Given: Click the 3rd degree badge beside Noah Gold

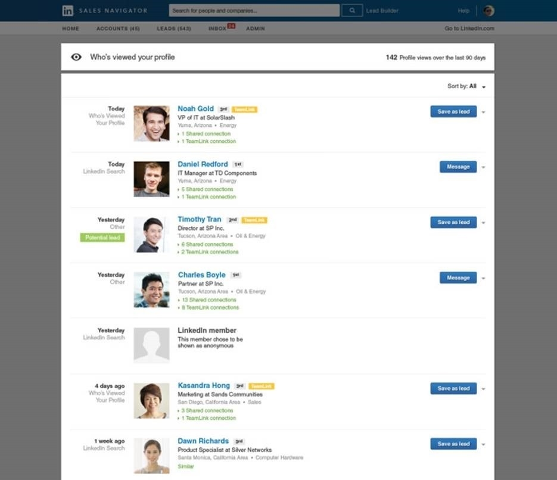Looking at the screenshot, I should coord(224,110).
